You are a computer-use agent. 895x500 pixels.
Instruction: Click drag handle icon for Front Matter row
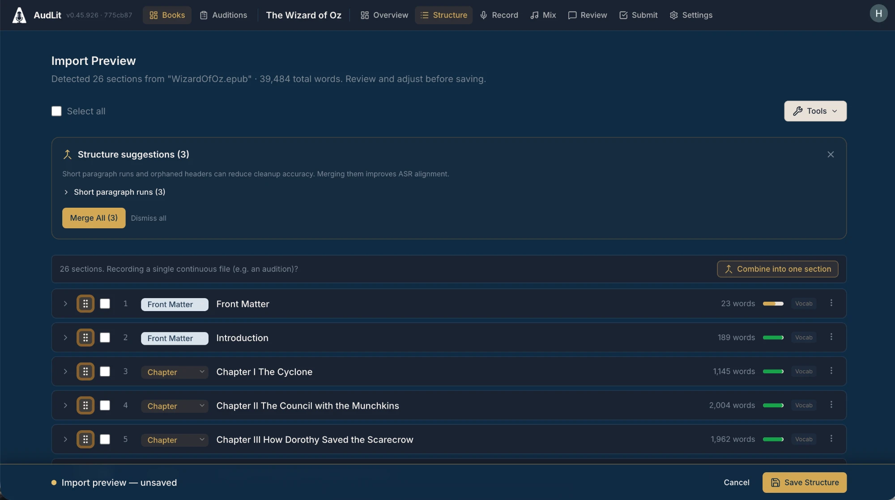pos(85,303)
